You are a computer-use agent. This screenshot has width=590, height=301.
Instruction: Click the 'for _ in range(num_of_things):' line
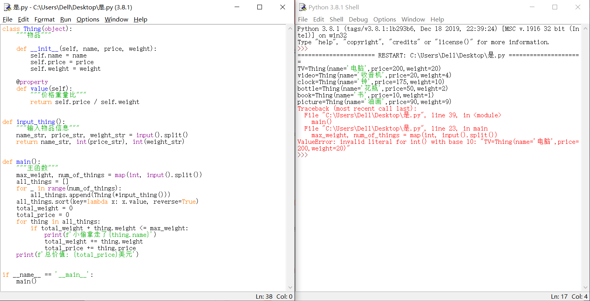point(69,188)
